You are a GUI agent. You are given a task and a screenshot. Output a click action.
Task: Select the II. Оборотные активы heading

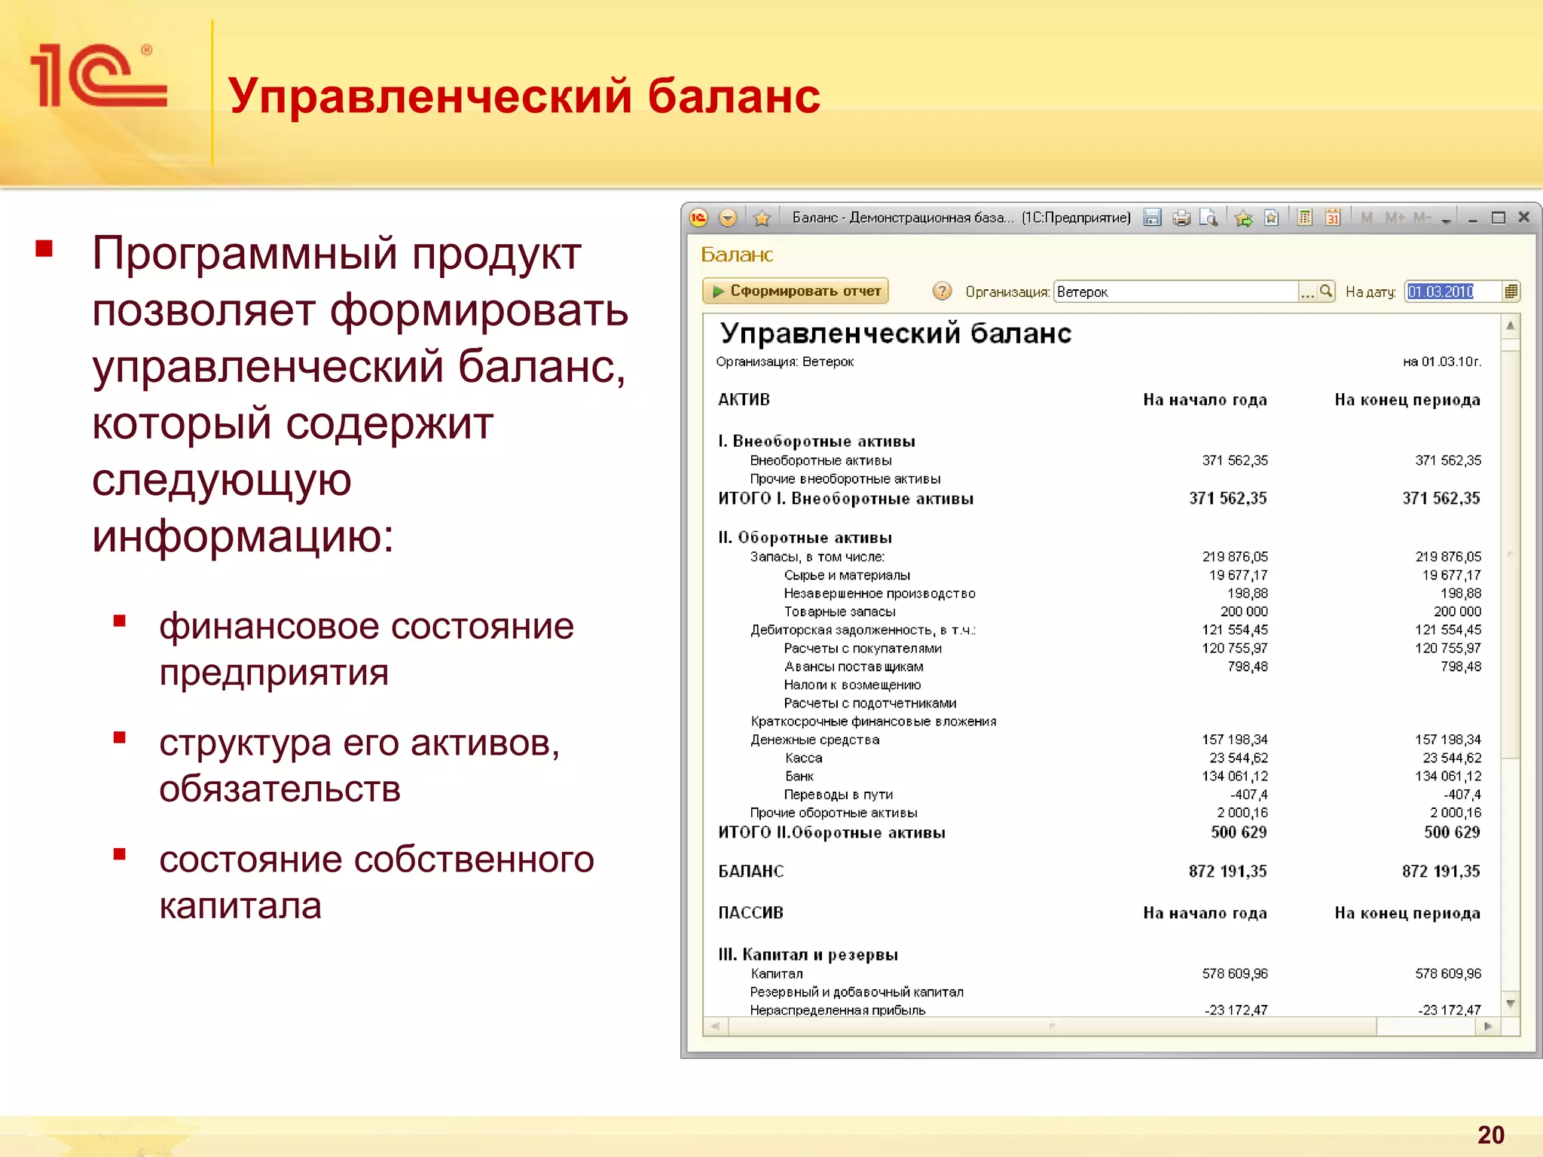coord(805,538)
